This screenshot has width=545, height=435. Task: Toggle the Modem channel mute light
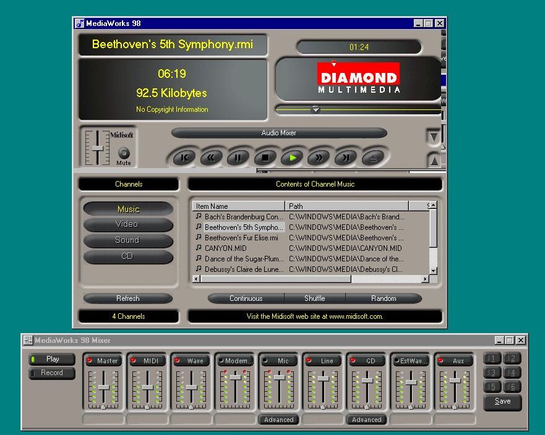pyautogui.click(x=221, y=360)
